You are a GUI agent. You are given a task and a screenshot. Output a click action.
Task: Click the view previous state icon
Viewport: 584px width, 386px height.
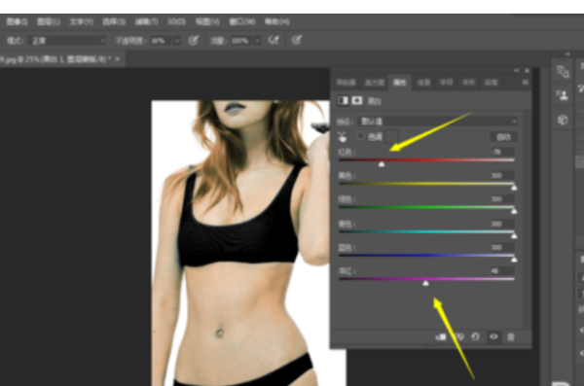pyautogui.click(x=460, y=336)
